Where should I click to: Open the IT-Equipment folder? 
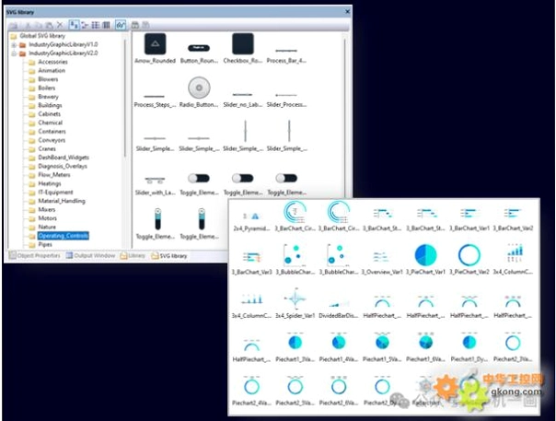pos(55,193)
